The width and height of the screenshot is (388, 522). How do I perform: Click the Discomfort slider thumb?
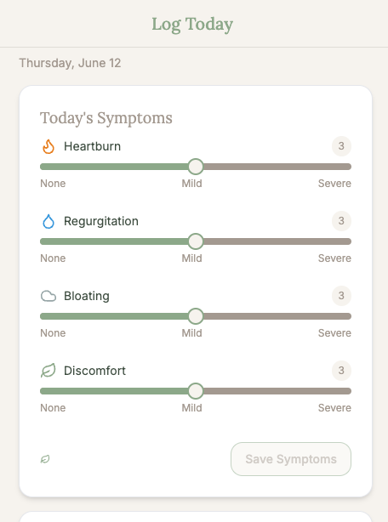pyautogui.click(x=196, y=391)
